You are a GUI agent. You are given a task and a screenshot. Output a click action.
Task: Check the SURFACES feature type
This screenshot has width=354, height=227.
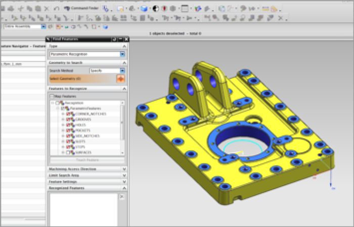[x=68, y=152]
